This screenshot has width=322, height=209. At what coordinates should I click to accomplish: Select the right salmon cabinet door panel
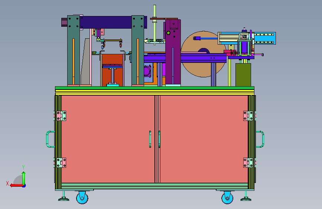[x=204, y=139]
